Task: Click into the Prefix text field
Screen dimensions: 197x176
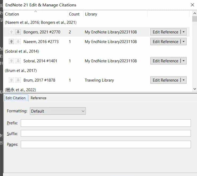Action: click(106, 123)
